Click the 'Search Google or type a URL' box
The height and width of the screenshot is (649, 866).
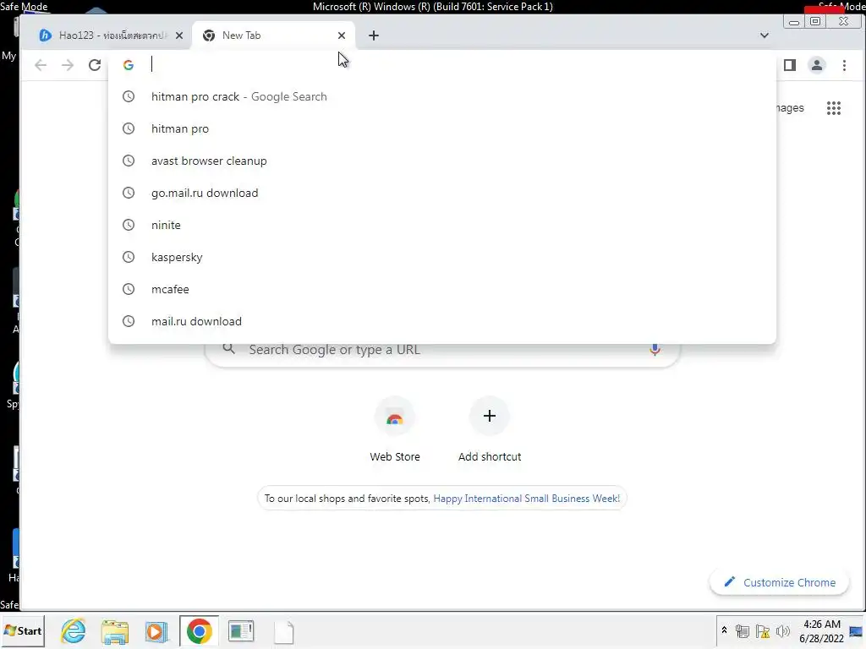coord(441,349)
